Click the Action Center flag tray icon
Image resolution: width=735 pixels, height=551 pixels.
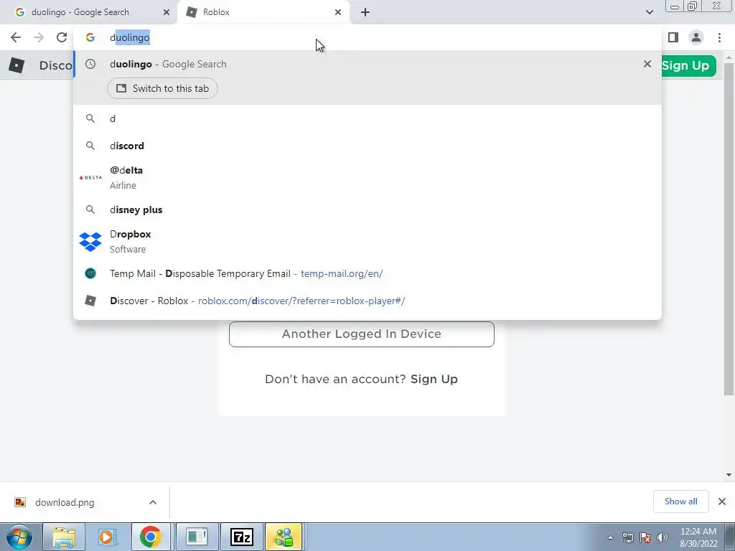click(x=645, y=537)
